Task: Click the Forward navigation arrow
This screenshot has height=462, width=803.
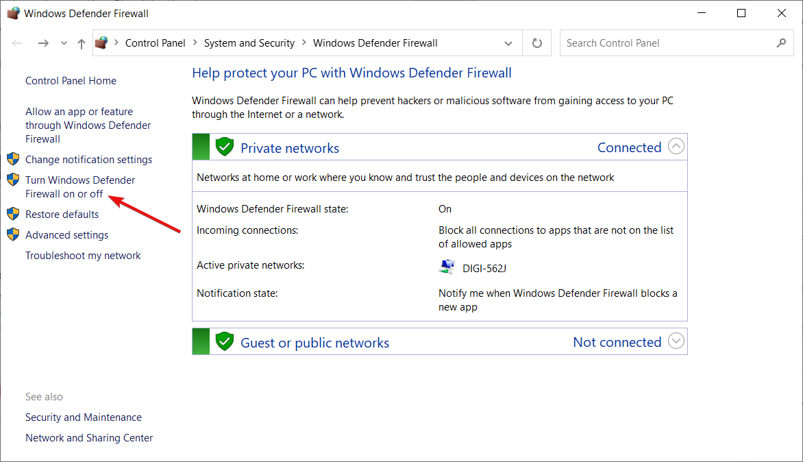Action: pyautogui.click(x=44, y=44)
